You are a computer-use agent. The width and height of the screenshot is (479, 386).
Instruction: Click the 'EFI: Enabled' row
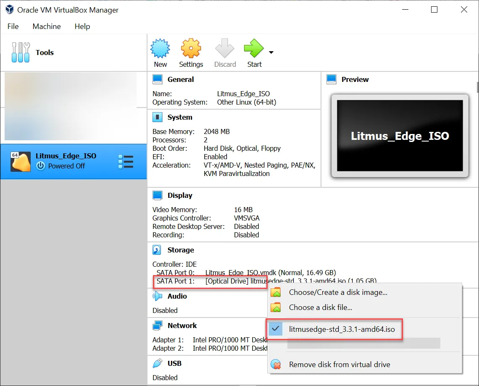pos(189,157)
